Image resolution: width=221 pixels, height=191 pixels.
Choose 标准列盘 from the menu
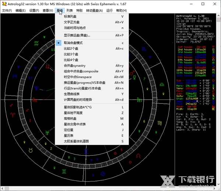[92, 17]
